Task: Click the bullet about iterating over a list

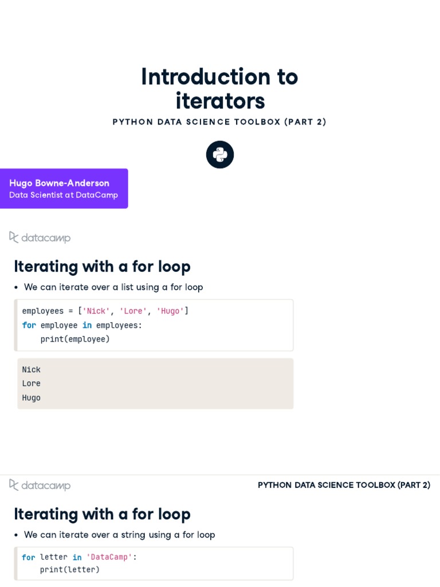Action: pos(113,287)
